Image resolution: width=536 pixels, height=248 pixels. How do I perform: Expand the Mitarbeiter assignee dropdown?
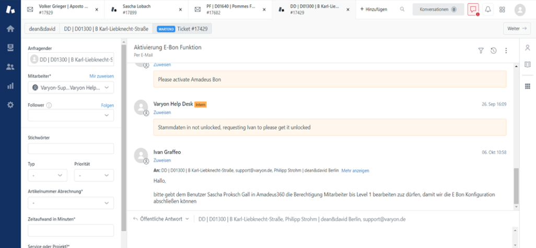click(x=71, y=88)
